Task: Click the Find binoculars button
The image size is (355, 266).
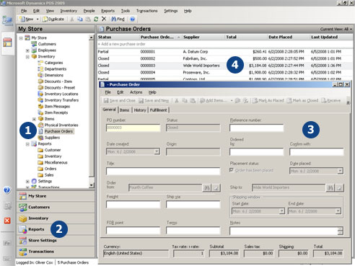Action: pyautogui.click(x=118, y=19)
